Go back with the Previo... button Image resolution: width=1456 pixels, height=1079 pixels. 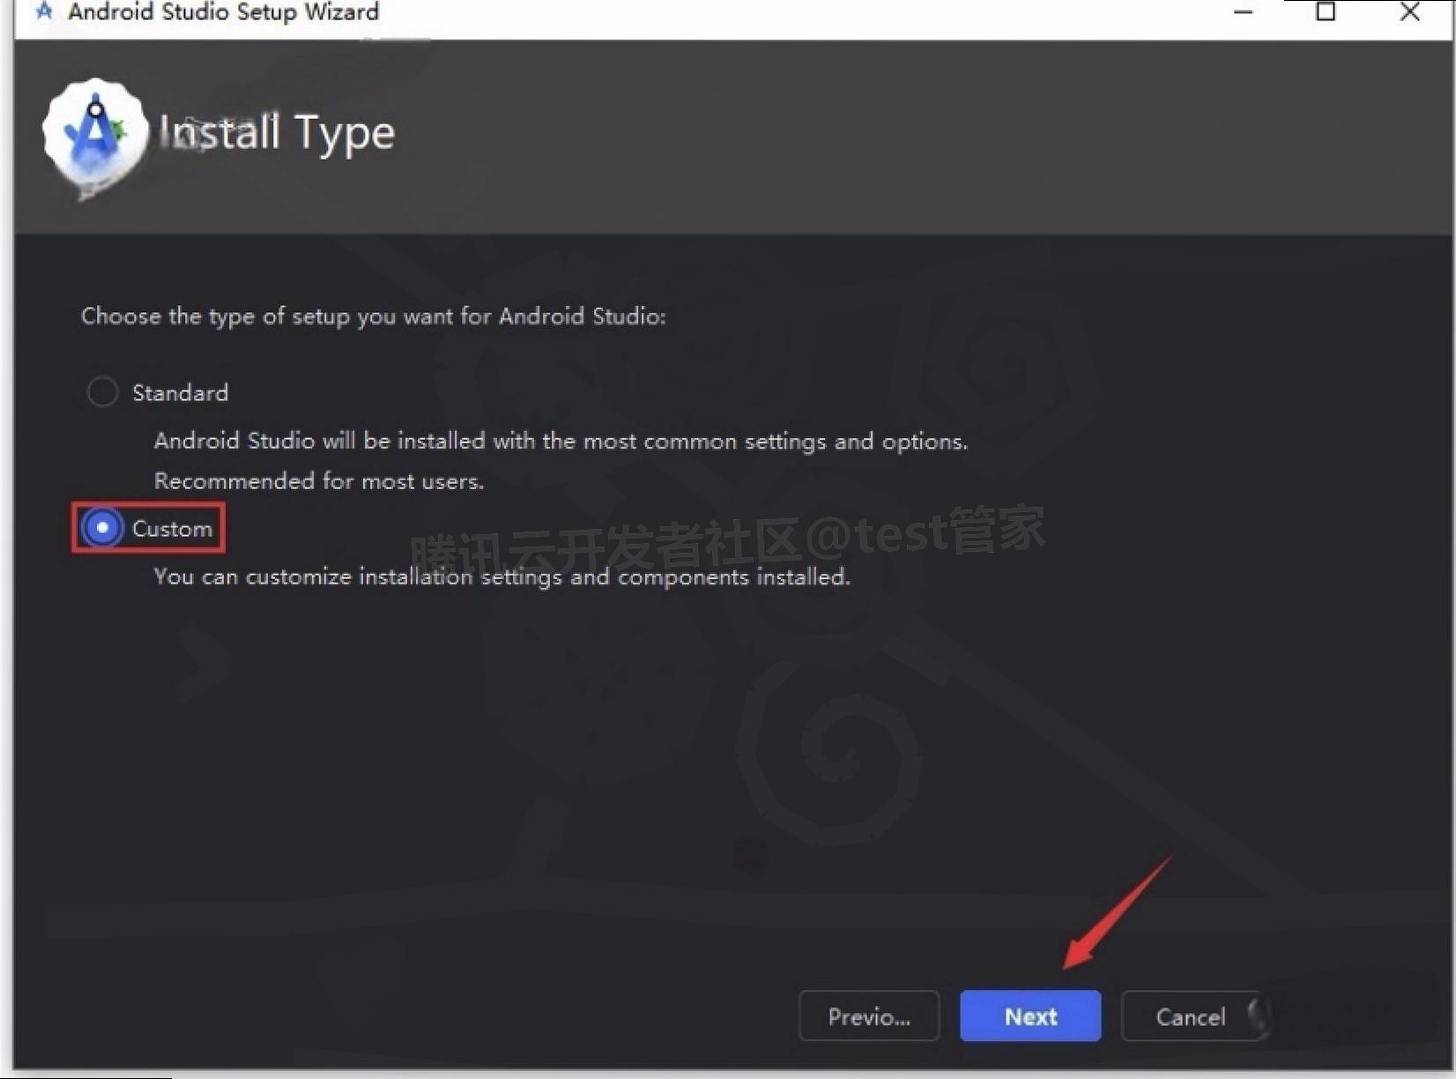(x=869, y=1016)
